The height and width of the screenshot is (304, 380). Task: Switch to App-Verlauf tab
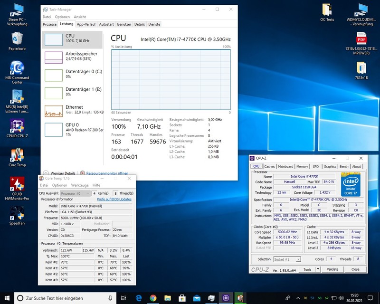click(86, 24)
